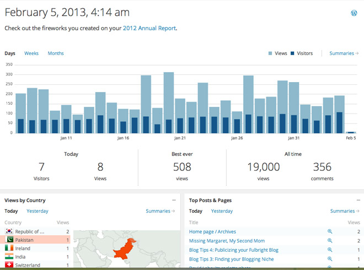Click the Ireland flag icon

pyautogui.click(x=9, y=249)
